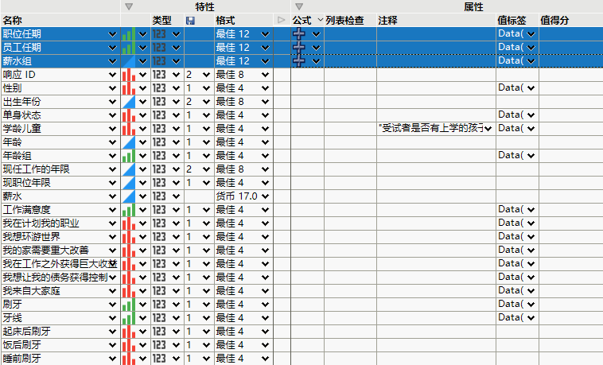The width and height of the screenshot is (603, 365).
Task: Click the ordinal type icon for 年龄组
Action: point(129,156)
